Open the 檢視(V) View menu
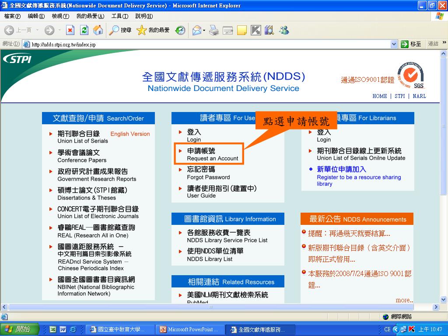The width and height of the screenshot is (448, 336). [60, 16]
